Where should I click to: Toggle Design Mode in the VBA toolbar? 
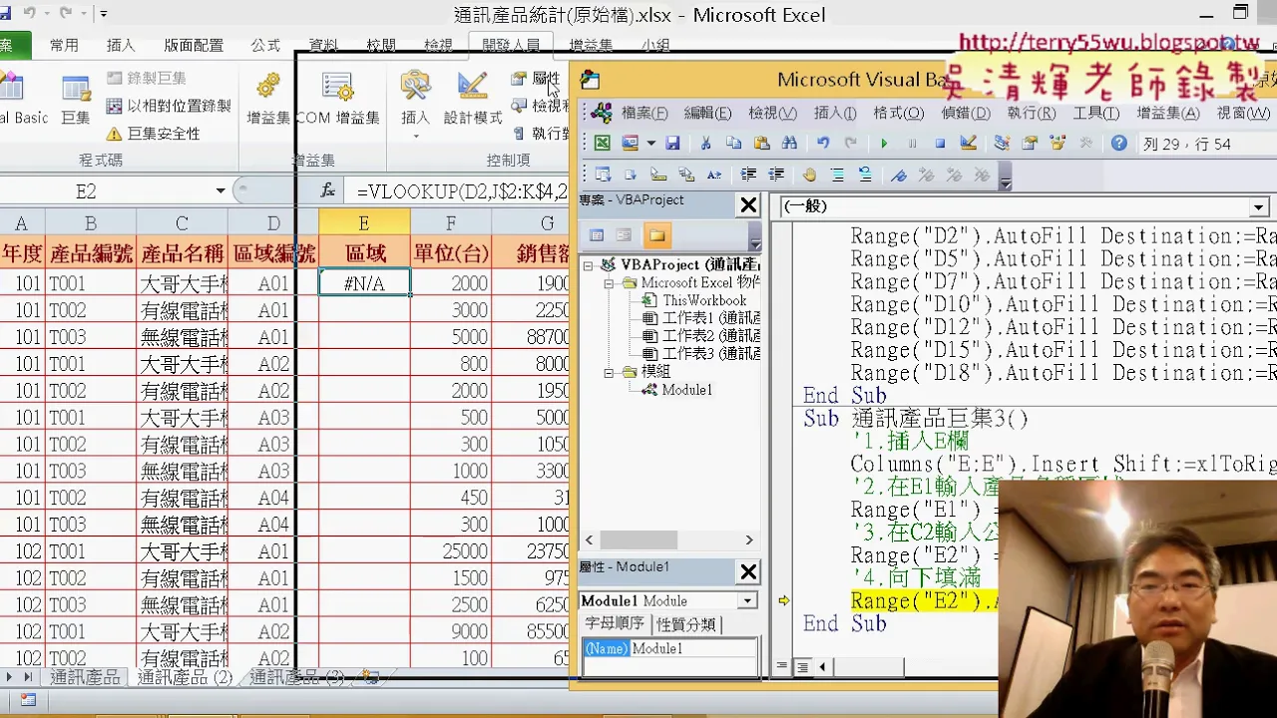[968, 144]
